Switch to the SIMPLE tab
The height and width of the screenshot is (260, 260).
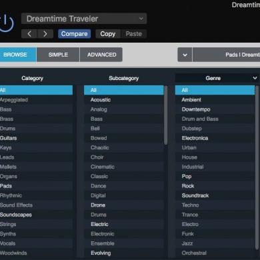click(58, 55)
